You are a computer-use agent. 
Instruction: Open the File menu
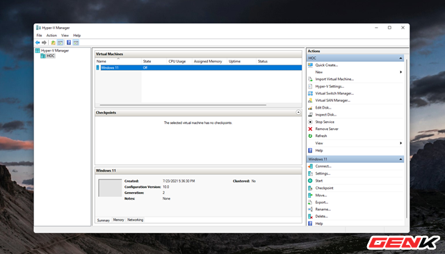(x=39, y=35)
